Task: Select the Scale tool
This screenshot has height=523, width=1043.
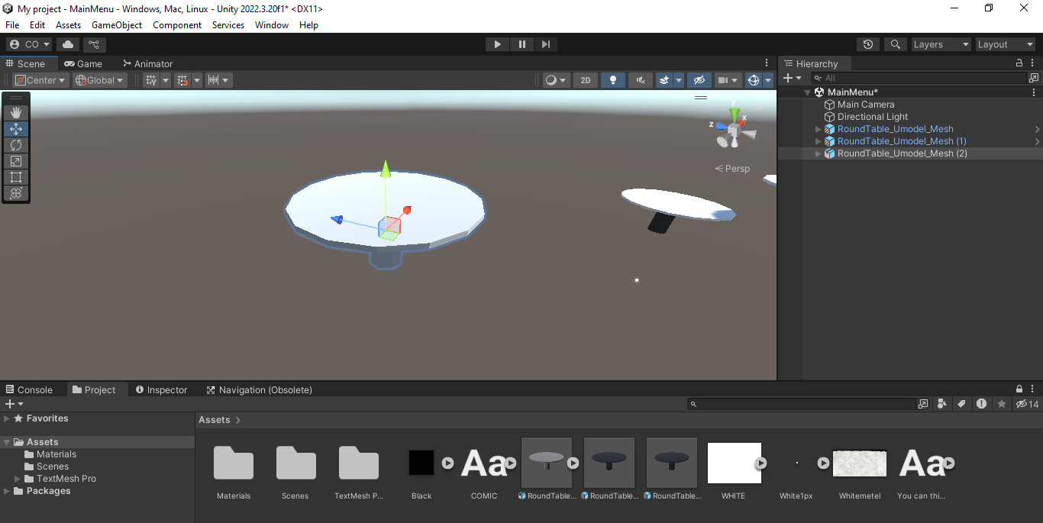Action: [x=16, y=160]
